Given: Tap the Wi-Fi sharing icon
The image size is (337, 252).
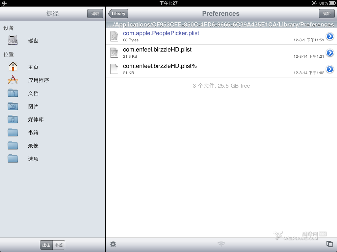Looking at the screenshot, I should tap(221, 244).
